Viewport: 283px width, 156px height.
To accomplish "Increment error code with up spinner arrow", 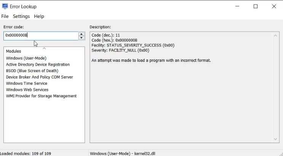I will coord(82,34).
